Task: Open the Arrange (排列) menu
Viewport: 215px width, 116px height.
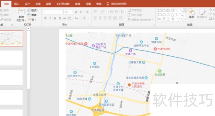Action: coord(192,15)
